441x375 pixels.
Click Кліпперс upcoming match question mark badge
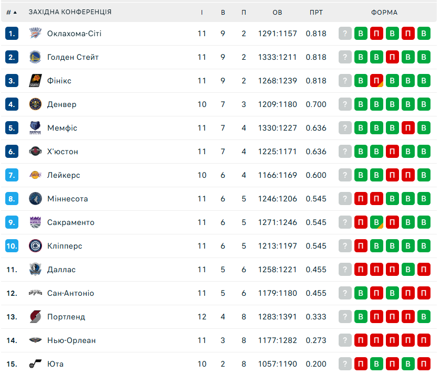pyautogui.click(x=345, y=246)
